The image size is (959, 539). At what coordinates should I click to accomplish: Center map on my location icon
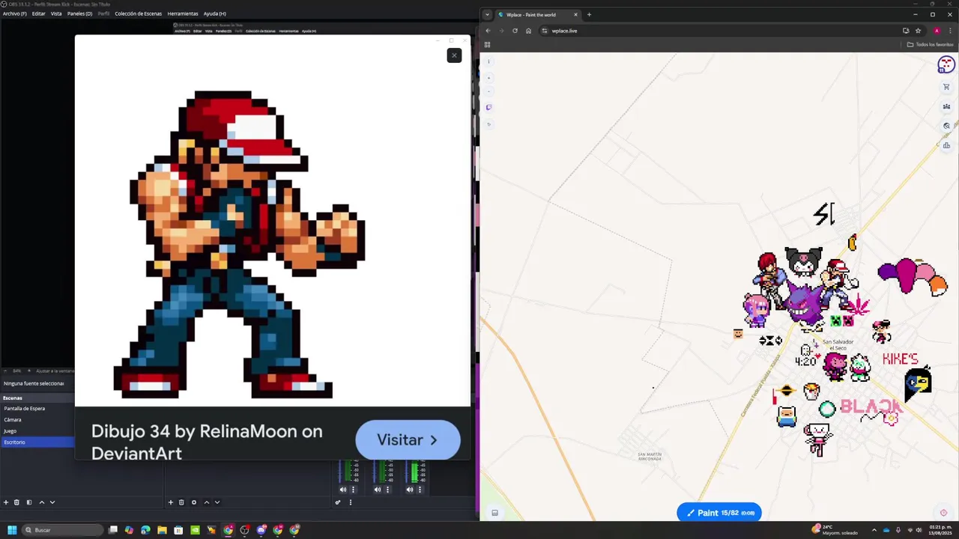click(x=943, y=513)
